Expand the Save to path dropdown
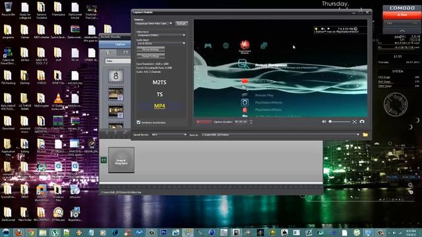 [x=358, y=134]
